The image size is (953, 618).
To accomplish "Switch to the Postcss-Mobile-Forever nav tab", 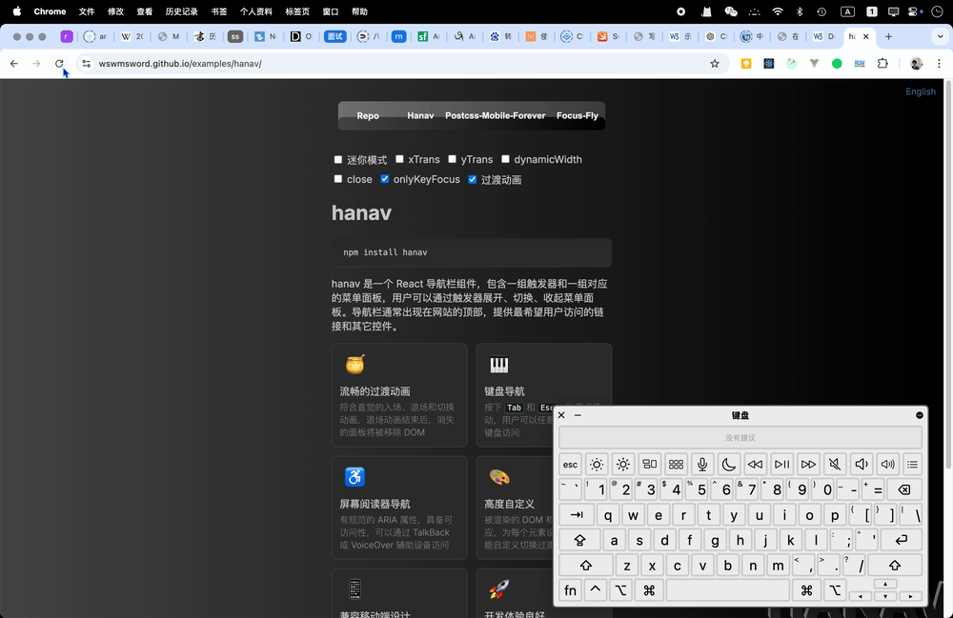I will click(x=495, y=115).
